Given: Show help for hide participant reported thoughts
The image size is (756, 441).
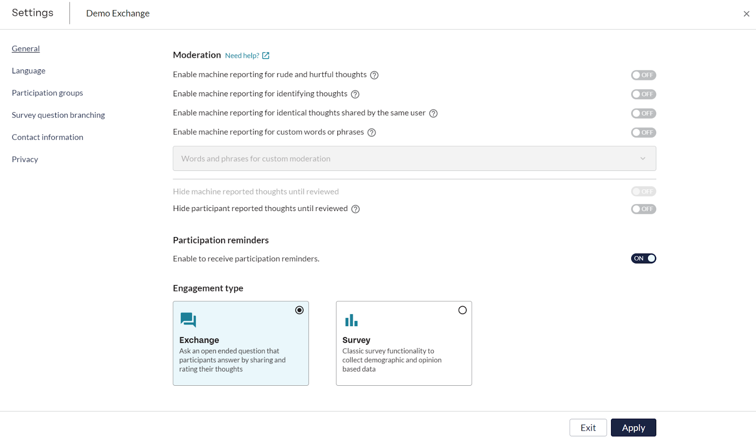Looking at the screenshot, I should (356, 209).
